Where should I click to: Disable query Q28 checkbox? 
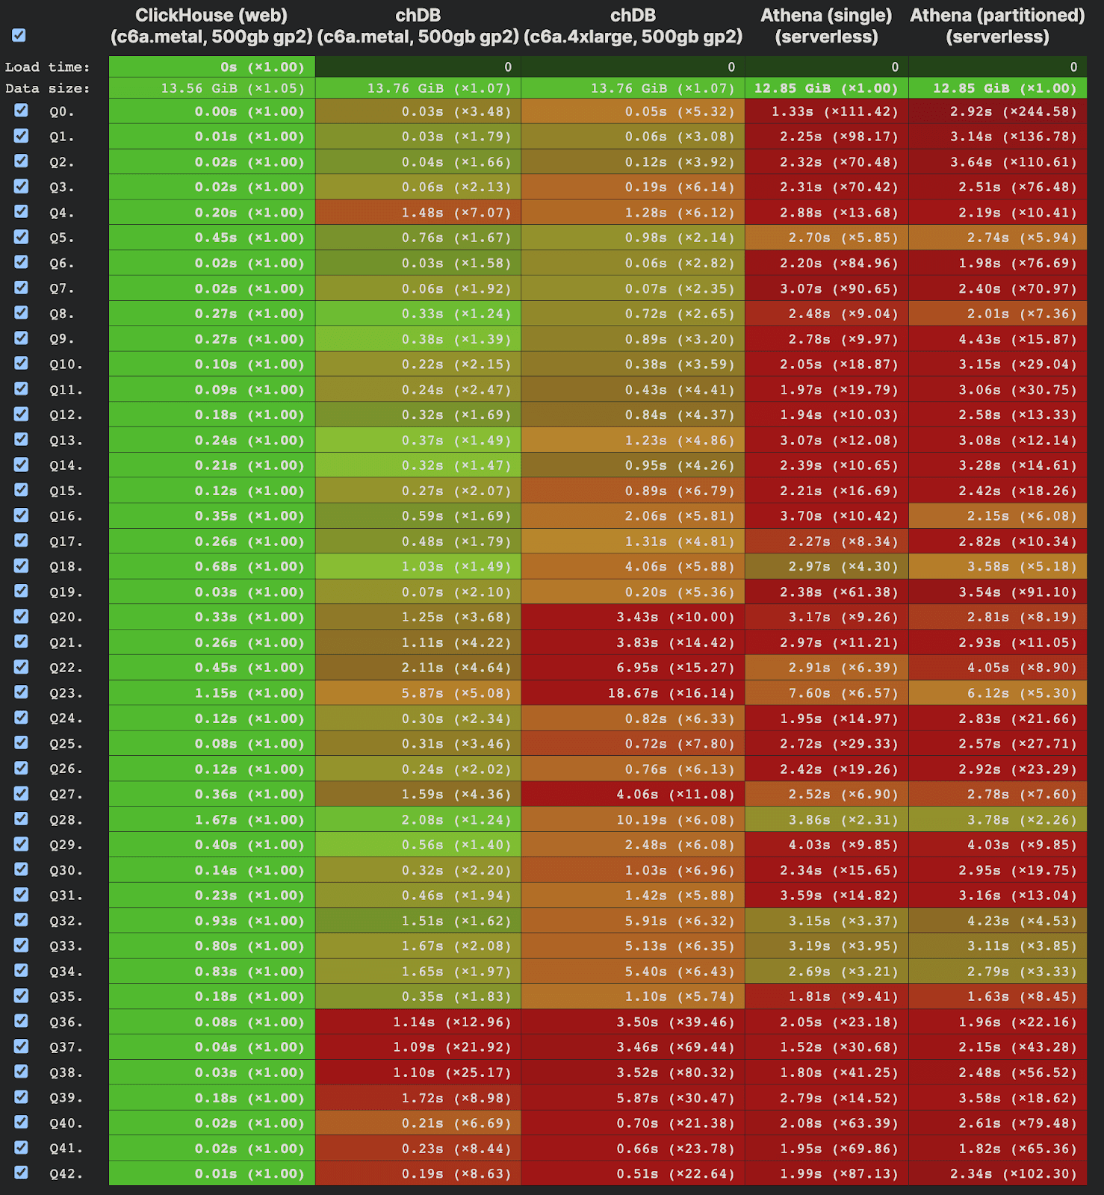click(x=21, y=819)
